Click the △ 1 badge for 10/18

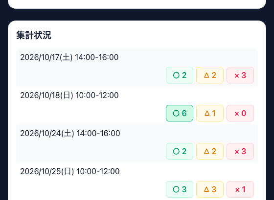coord(210,113)
